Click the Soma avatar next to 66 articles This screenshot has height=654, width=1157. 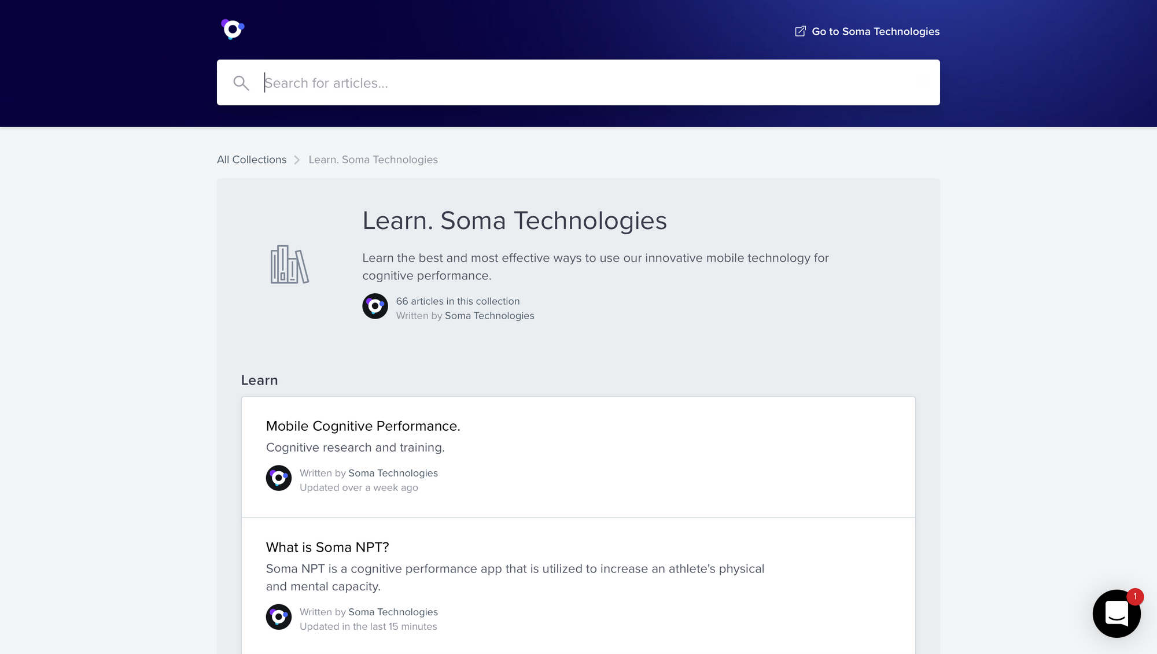[375, 306]
